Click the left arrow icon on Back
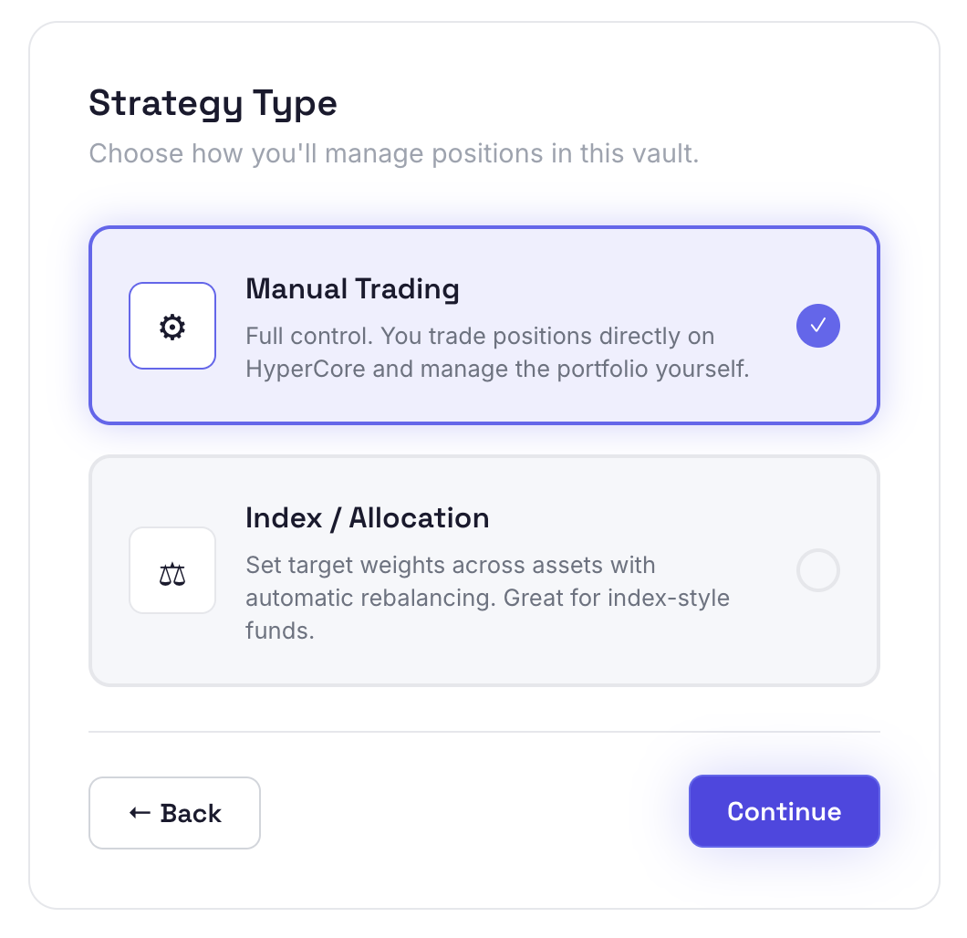 click(x=140, y=812)
